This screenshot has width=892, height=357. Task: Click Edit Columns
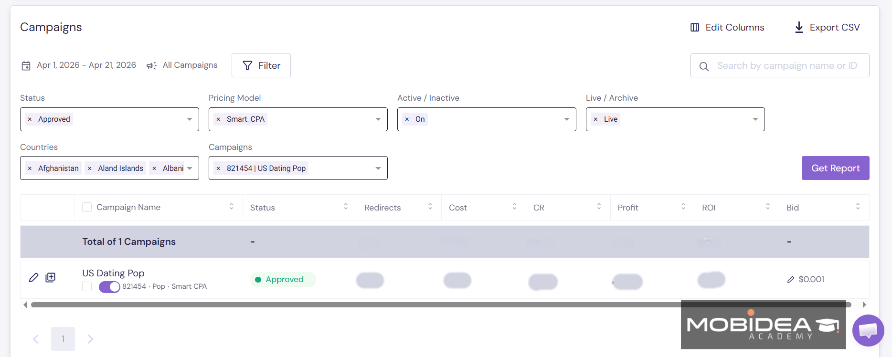pos(727,27)
